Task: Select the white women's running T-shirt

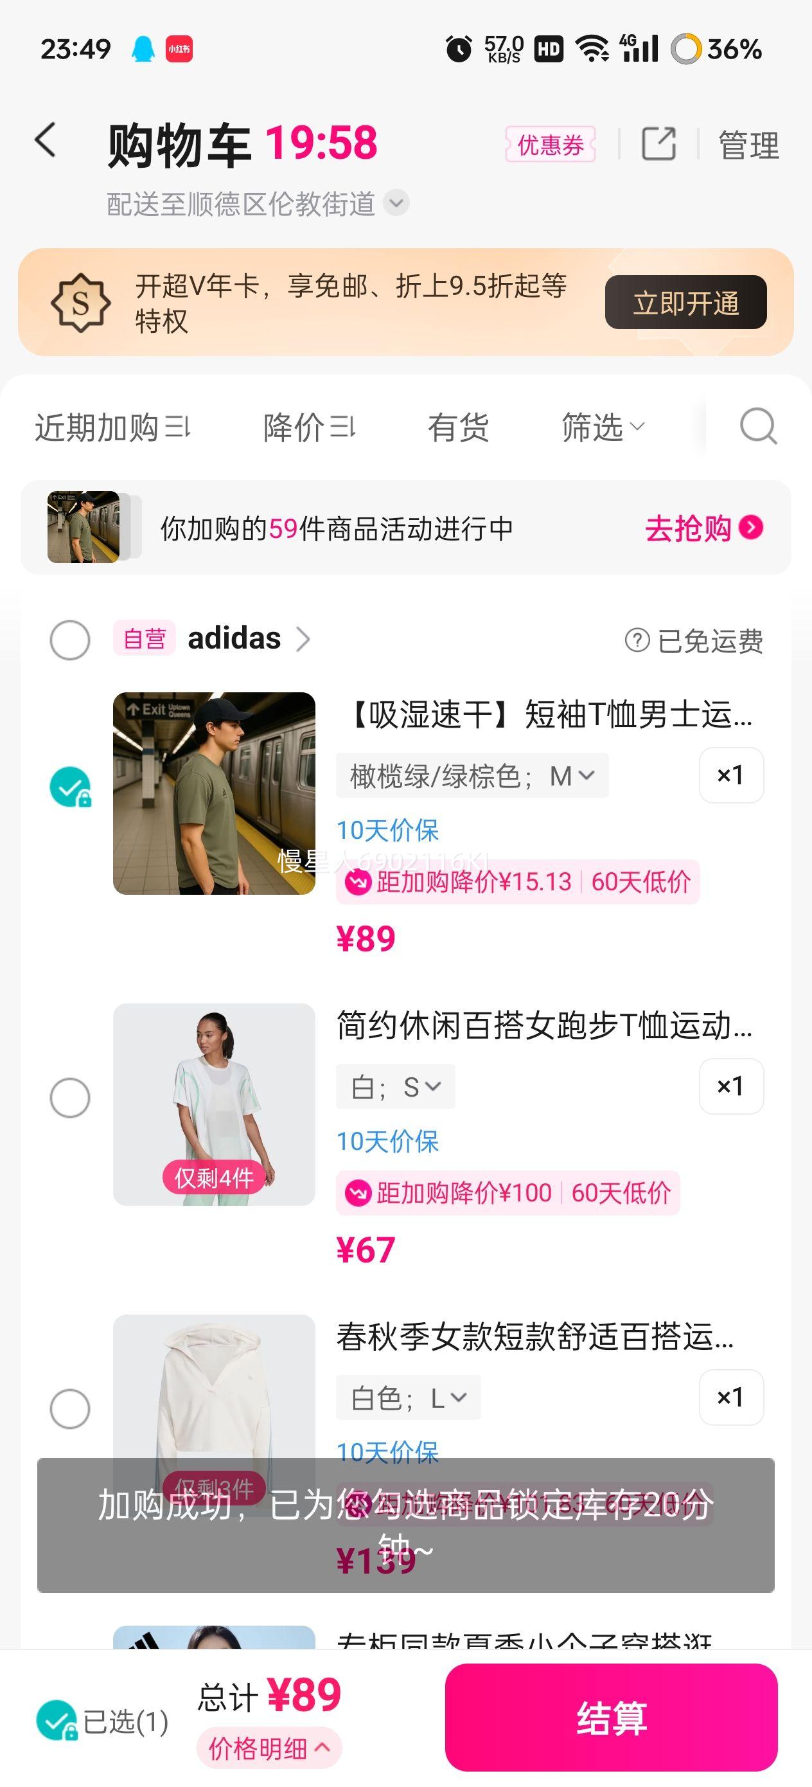Action: [x=70, y=1097]
